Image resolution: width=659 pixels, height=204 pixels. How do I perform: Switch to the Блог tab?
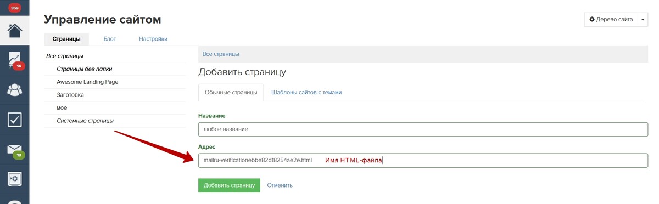109,39
